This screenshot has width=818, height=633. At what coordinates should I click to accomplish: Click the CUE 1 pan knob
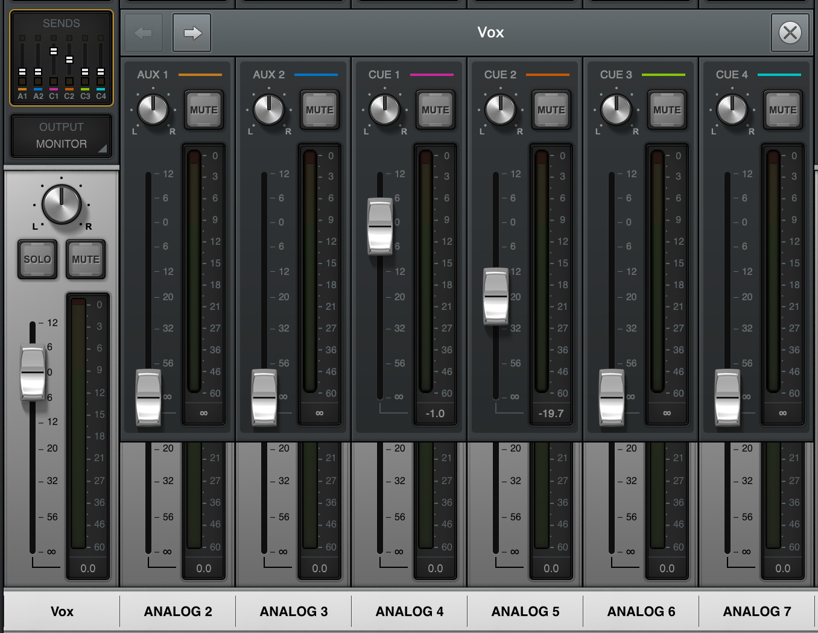click(x=385, y=109)
